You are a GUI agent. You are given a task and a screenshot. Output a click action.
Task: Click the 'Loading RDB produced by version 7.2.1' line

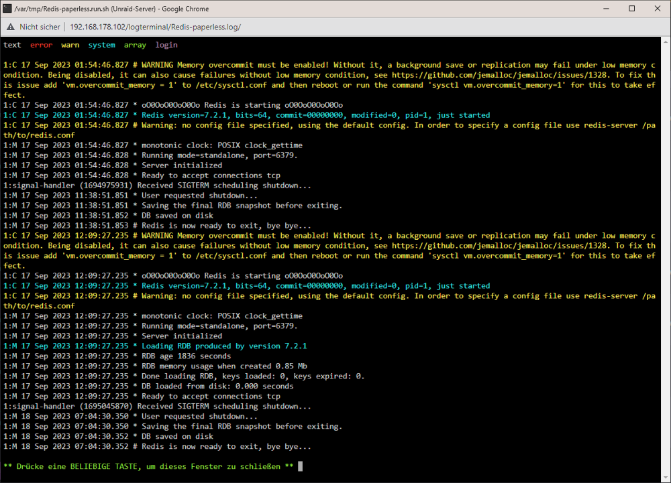pyautogui.click(x=155, y=346)
